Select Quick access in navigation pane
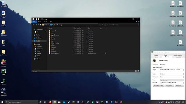This screenshot has height=104, width=186. click(39, 29)
